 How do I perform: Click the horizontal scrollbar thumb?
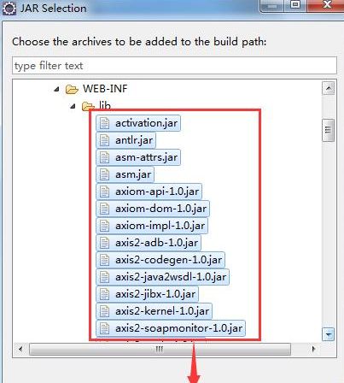pos(160,349)
